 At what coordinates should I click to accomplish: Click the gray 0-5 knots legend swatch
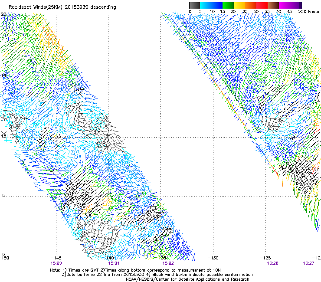tap(194, 5)
